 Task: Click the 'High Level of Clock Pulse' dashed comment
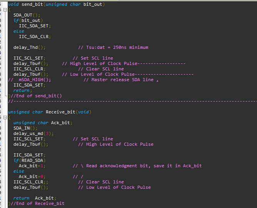[124, 63]
